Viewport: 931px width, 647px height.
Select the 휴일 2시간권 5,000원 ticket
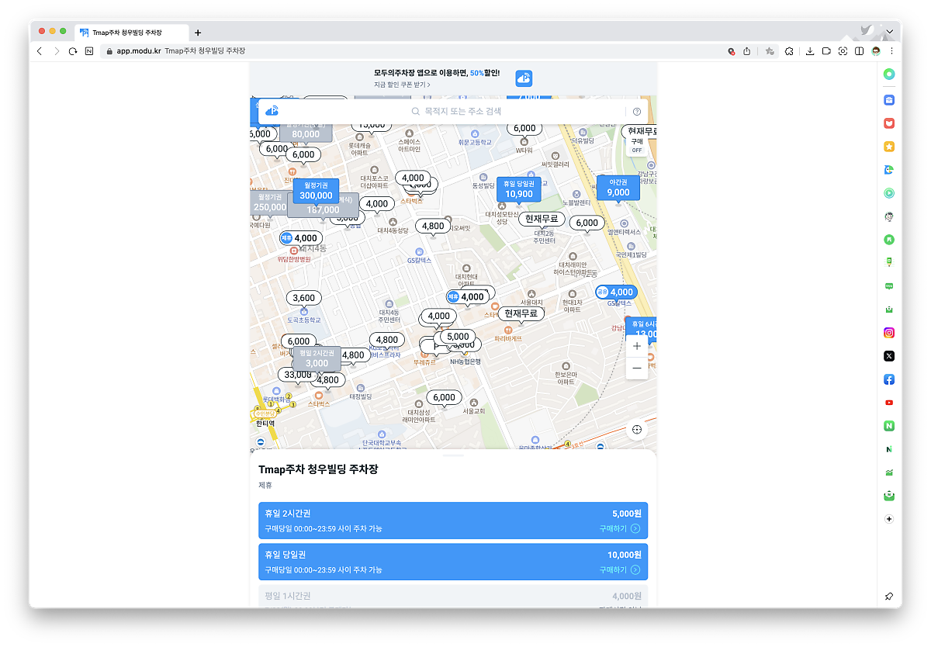point(453,521)
